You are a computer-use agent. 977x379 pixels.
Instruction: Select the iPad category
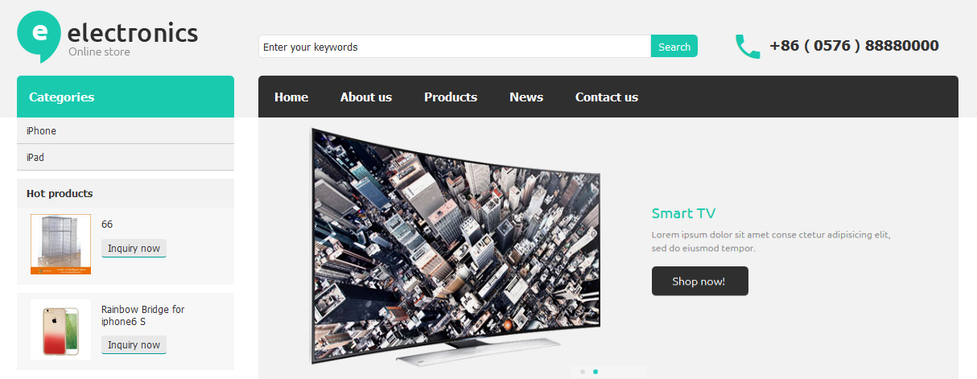[x=126, y=157]
